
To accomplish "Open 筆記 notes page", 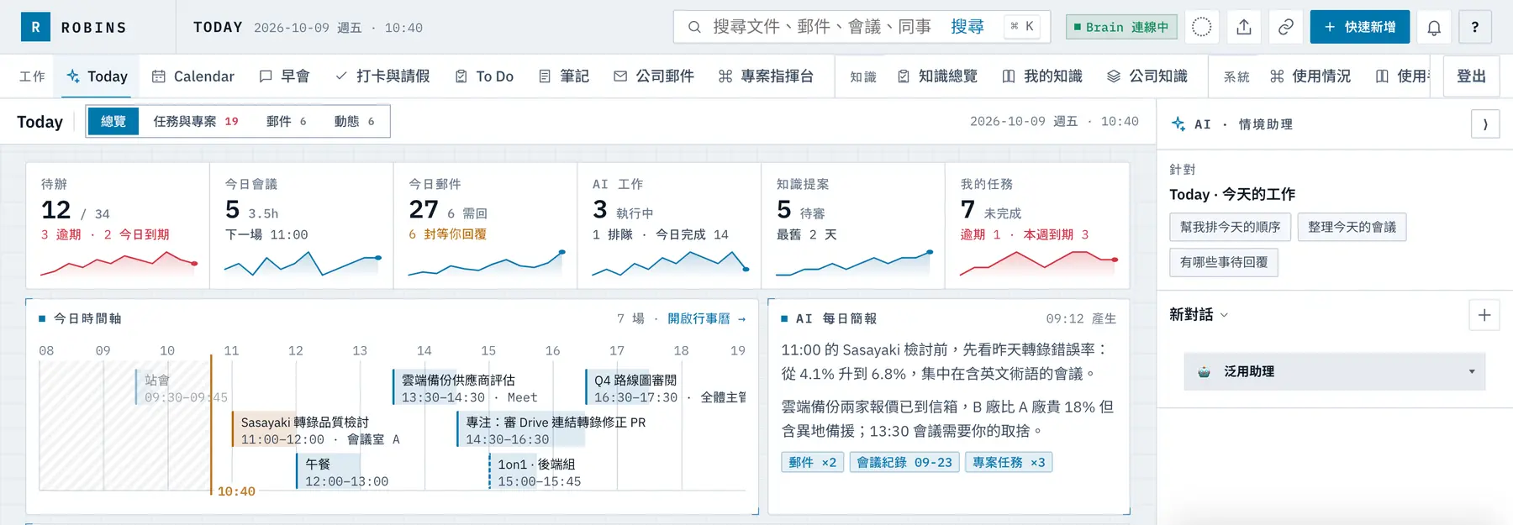I will point(564,76).
